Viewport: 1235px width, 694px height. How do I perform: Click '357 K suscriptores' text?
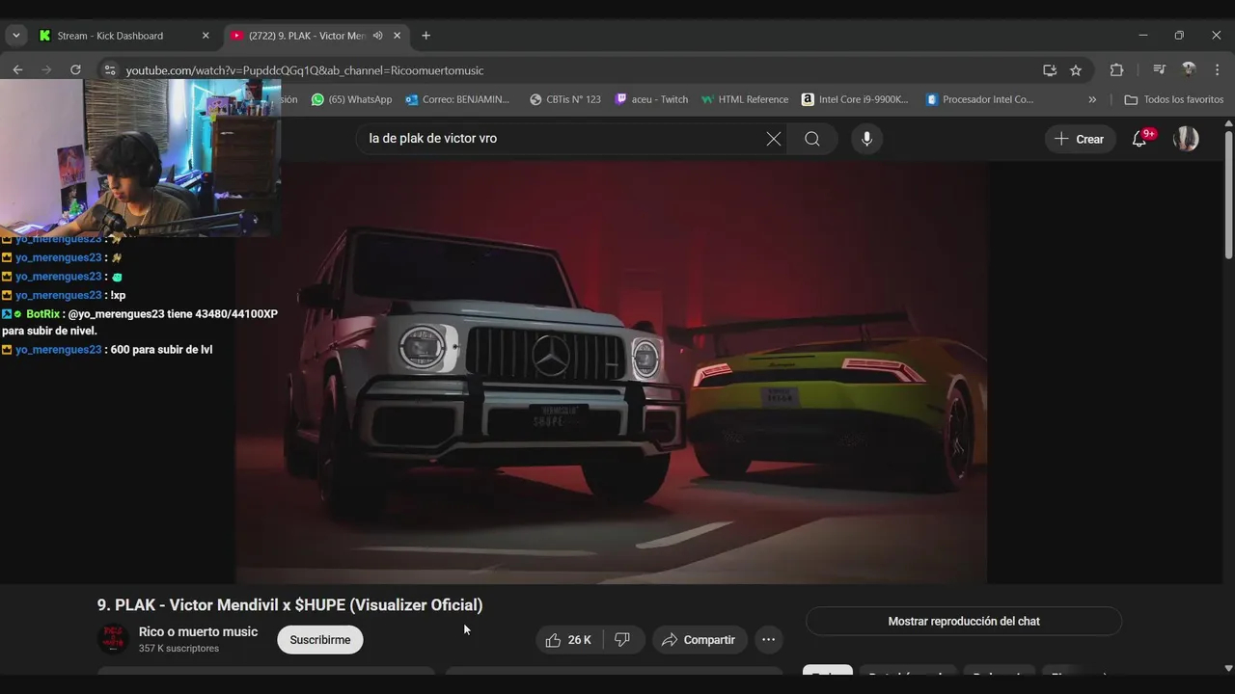tap(178, 649)
